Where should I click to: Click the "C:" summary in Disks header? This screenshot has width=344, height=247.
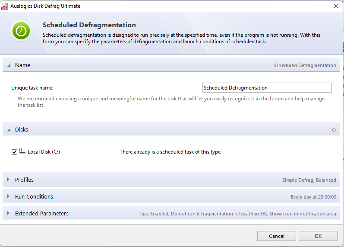(x=334, y=130)
